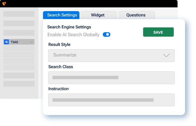Select the bottommost placeholder item in sidebar

pos(19,84)
